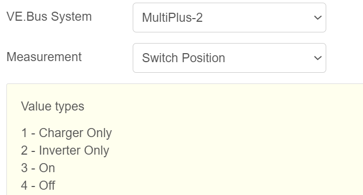This screenshot has height=195, width=363.
Task: Select the Value types heading
Action: point(53,106)
